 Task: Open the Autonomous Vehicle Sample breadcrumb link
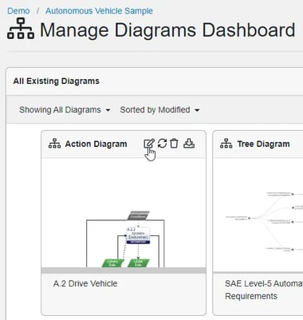99,11
